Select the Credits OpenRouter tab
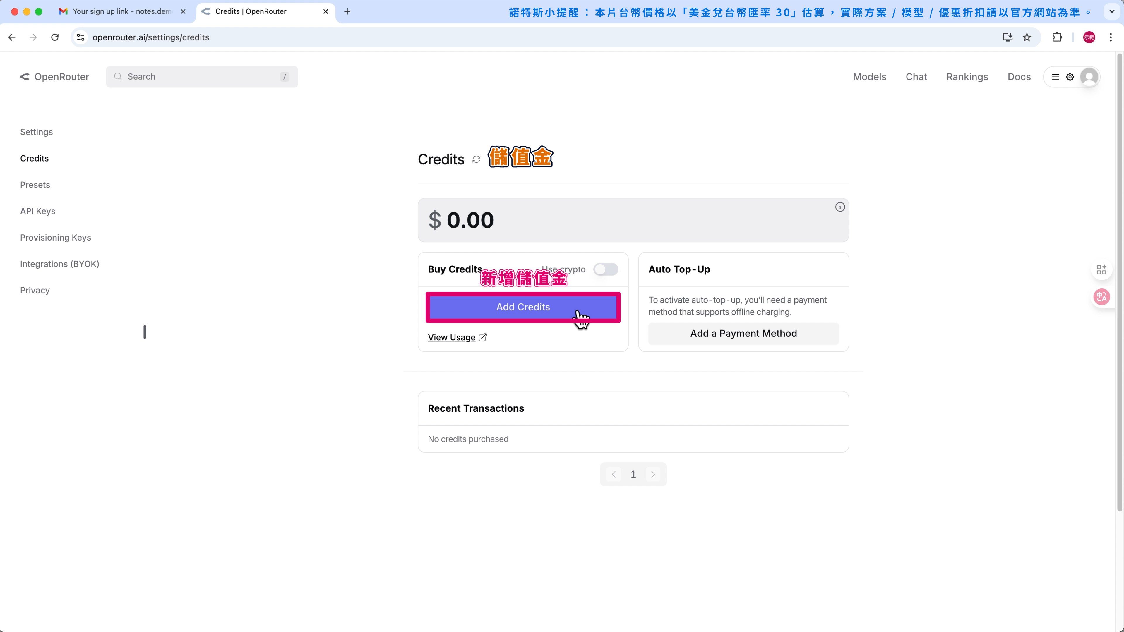The image size is (1124, 632). click(265, 12)
